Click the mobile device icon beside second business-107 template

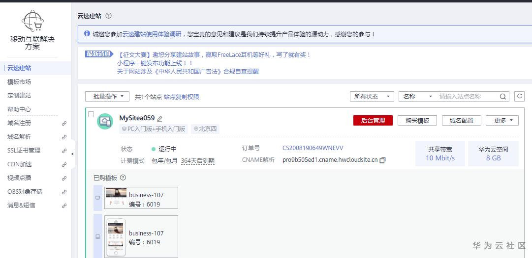click(x=98, y=236)
